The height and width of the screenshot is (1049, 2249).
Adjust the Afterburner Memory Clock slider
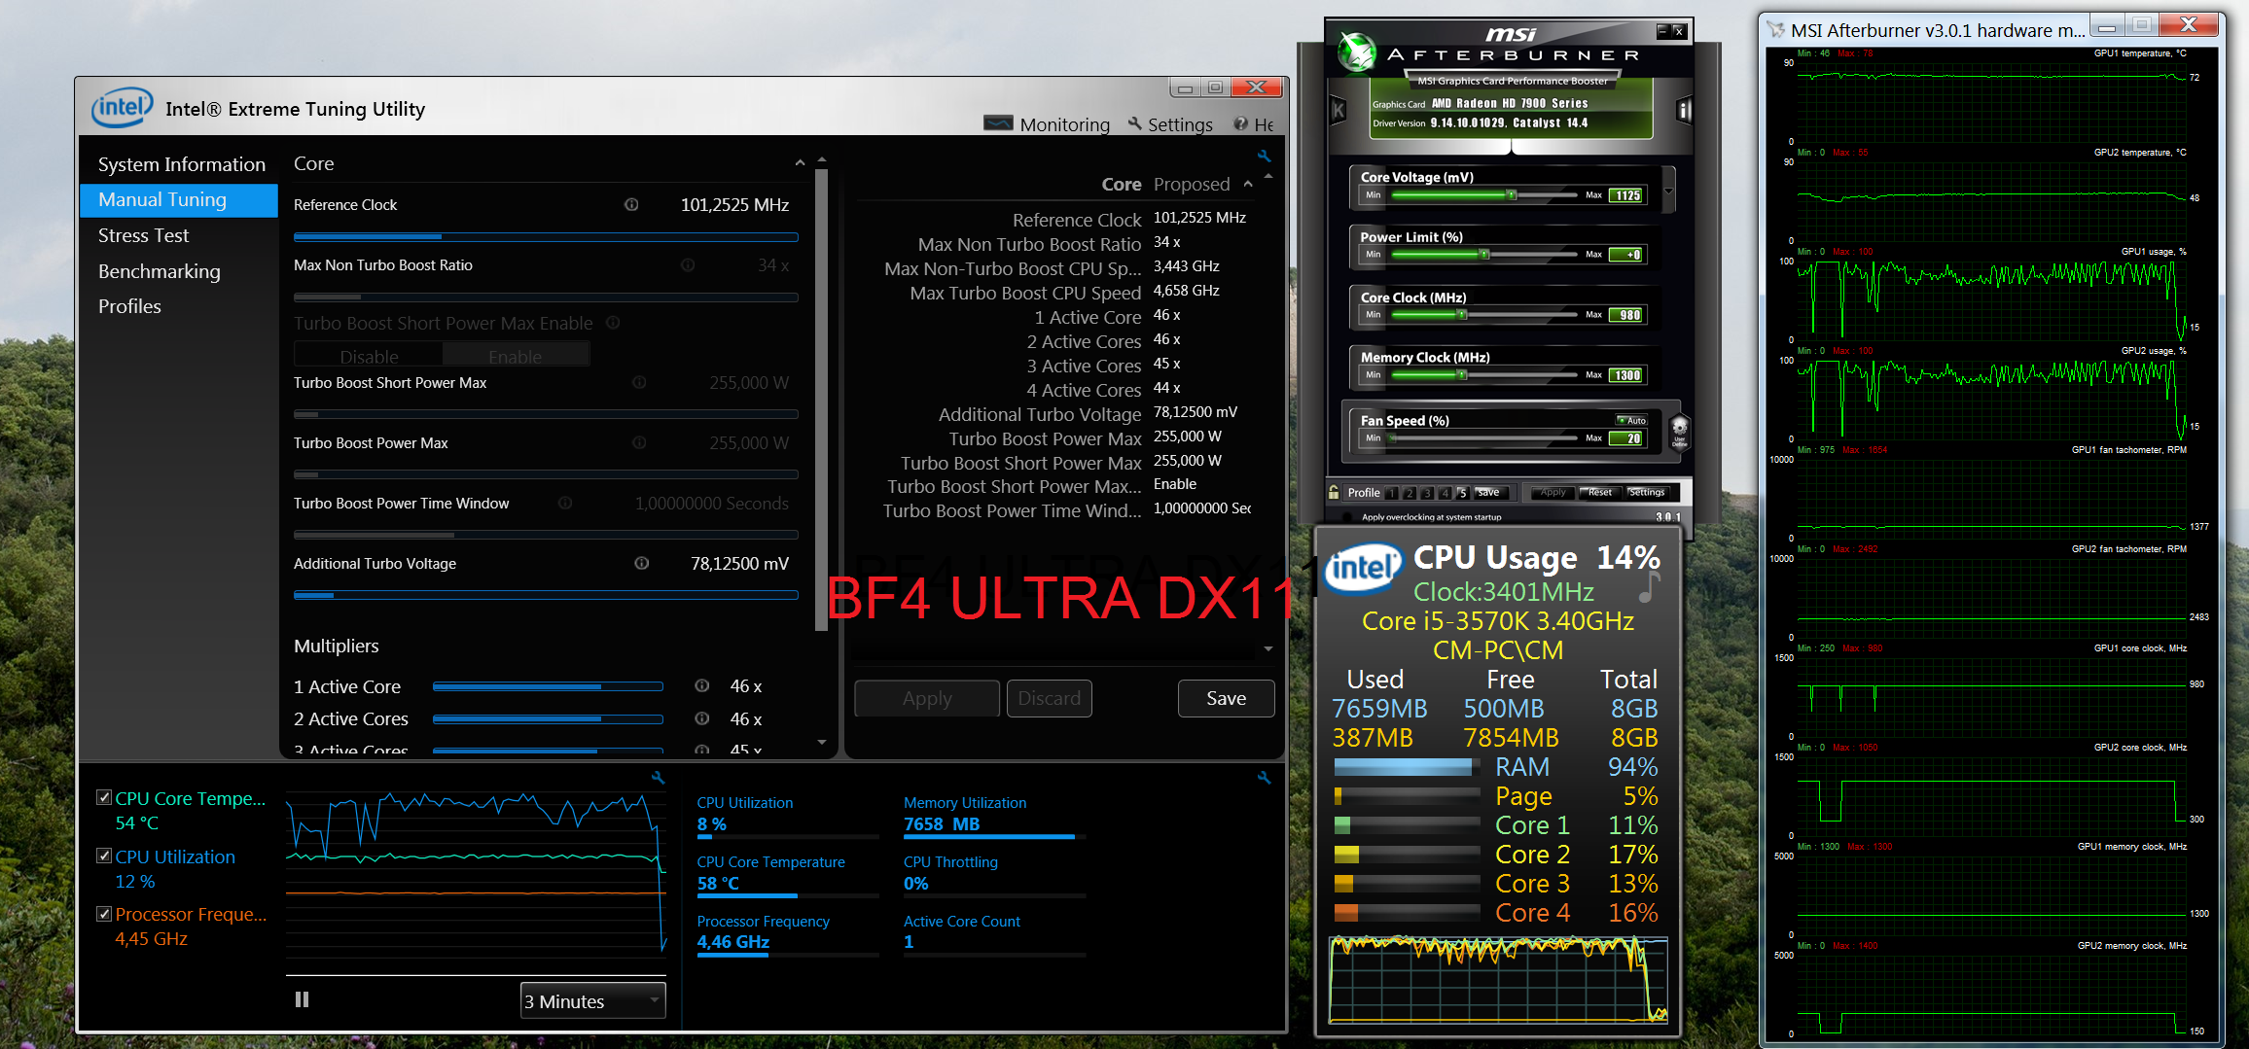(1484, 375)
